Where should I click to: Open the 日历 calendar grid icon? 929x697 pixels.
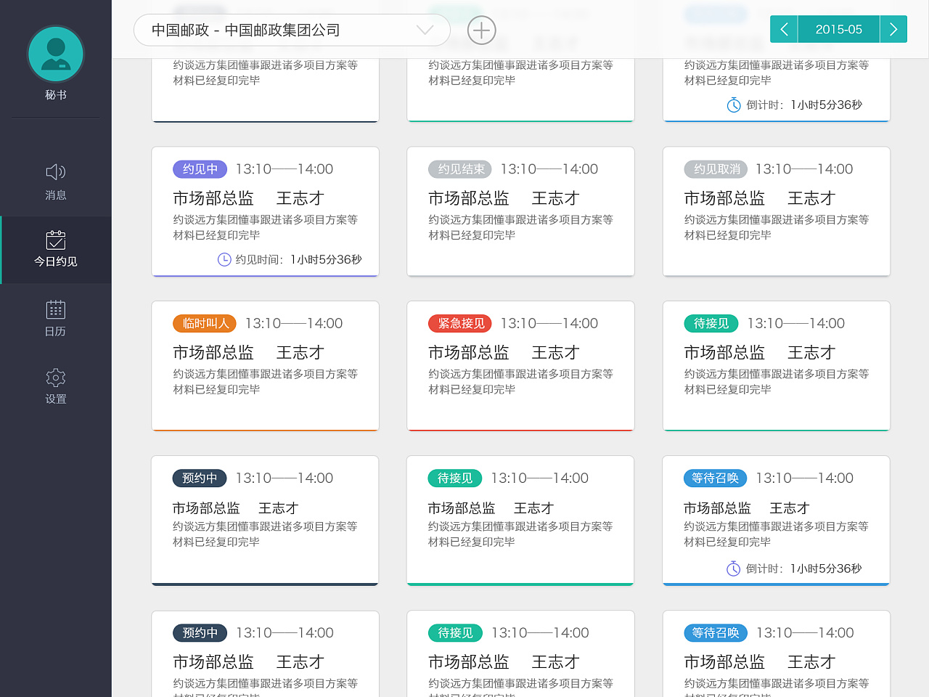[56, 309]
